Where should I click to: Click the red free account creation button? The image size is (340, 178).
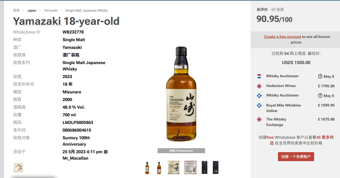296,157
